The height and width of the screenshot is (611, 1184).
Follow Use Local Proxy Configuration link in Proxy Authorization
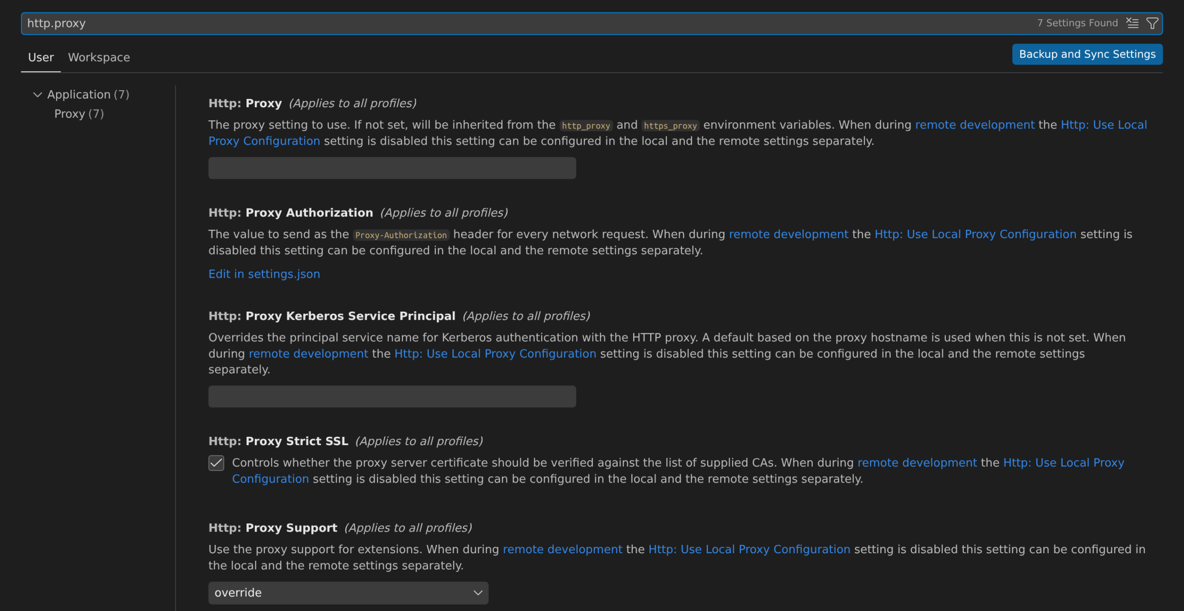(975, 234)
